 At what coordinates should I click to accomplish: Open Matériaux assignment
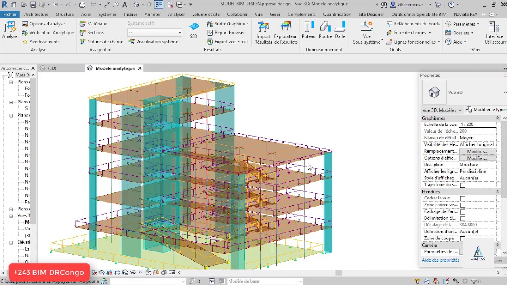coord(93,24)
